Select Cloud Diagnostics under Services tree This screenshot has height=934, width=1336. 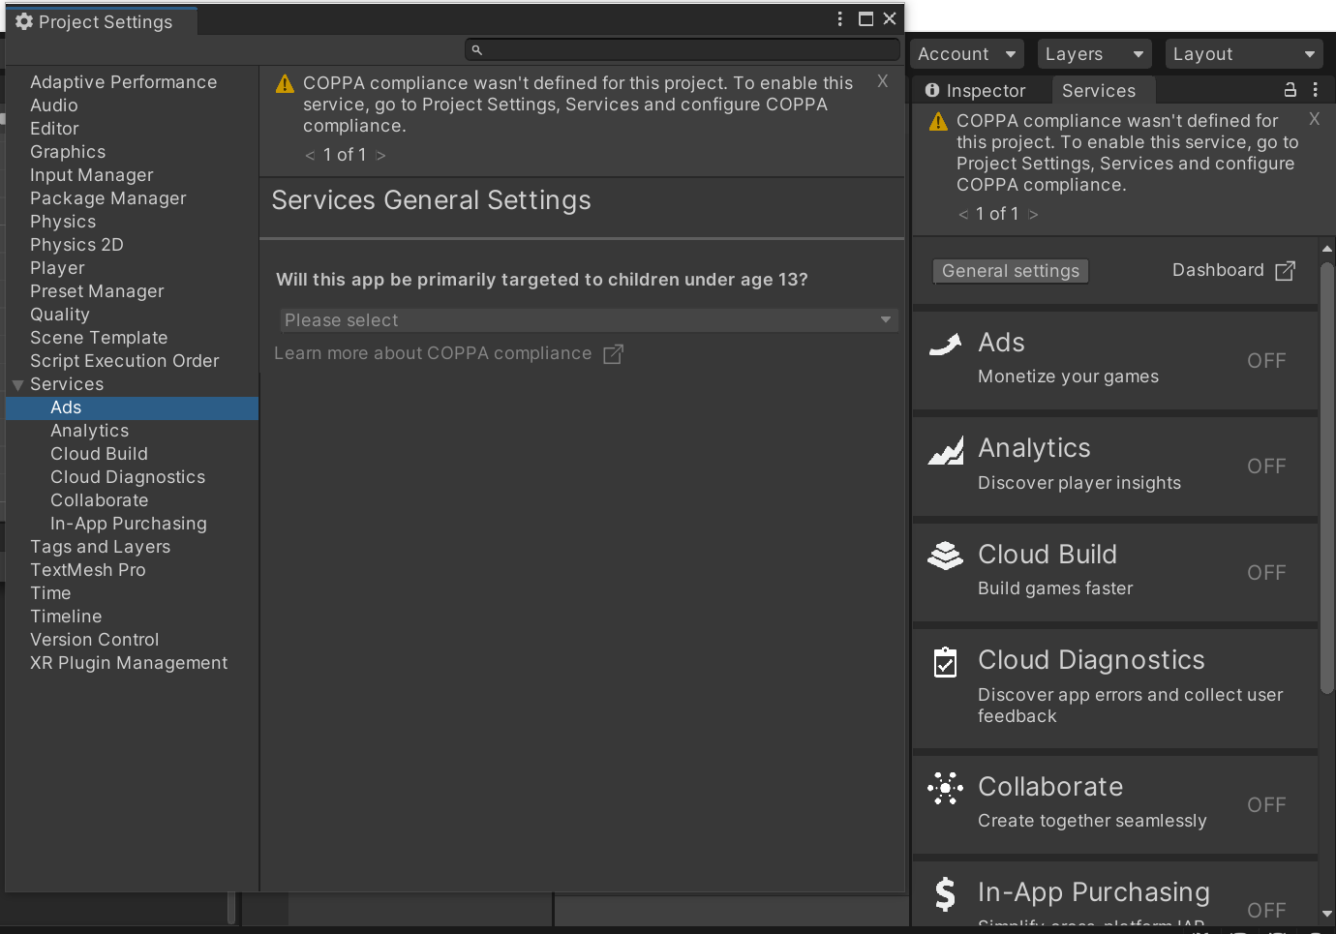[x=128, y=477]
